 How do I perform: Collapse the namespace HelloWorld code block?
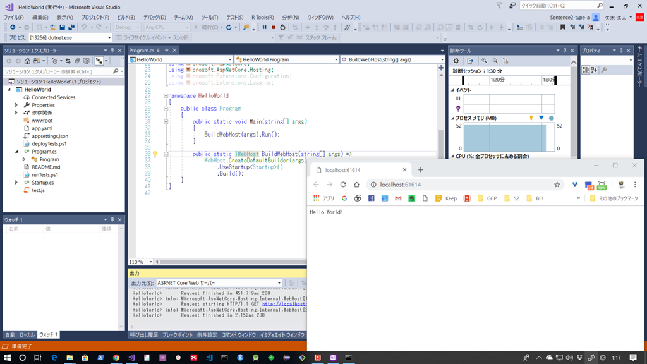(x=166, y=96)
